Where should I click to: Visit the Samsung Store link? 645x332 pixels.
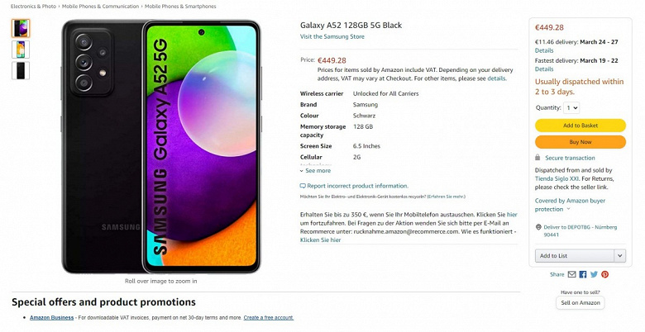(332, 36)
